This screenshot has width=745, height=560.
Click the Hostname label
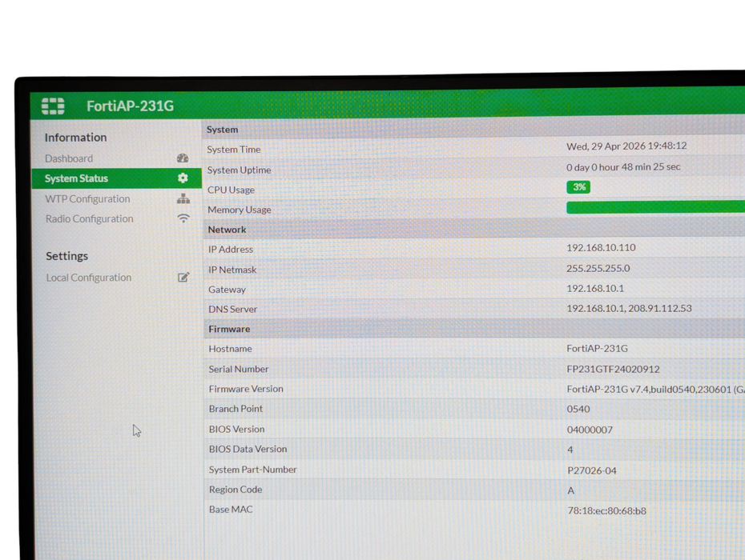(x=231, y=349)
